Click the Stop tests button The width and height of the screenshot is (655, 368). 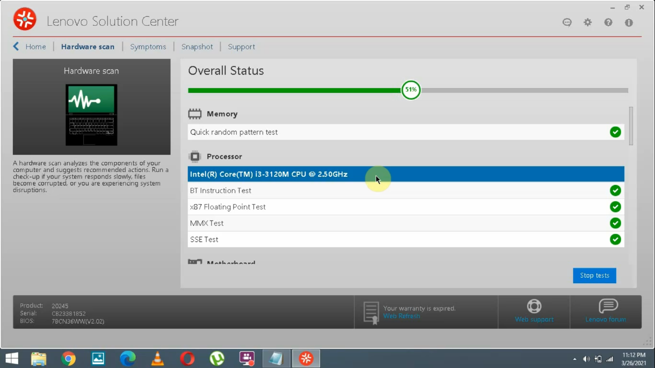click(595, 276)
